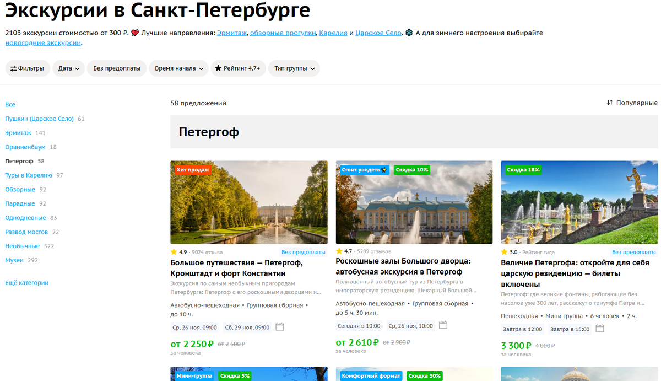Select the Туры в Карелию category
Image resolution: width=661 pixels, height=381 pixels.
point(29,175)
